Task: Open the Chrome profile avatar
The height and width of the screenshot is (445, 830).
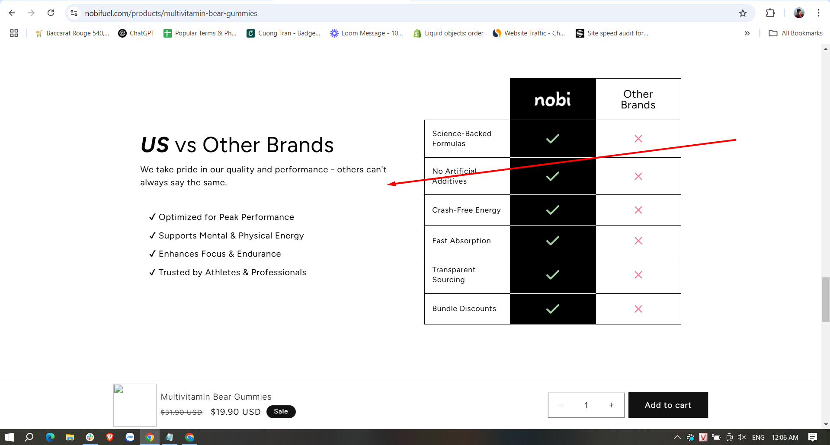Action: coord(799,13)
